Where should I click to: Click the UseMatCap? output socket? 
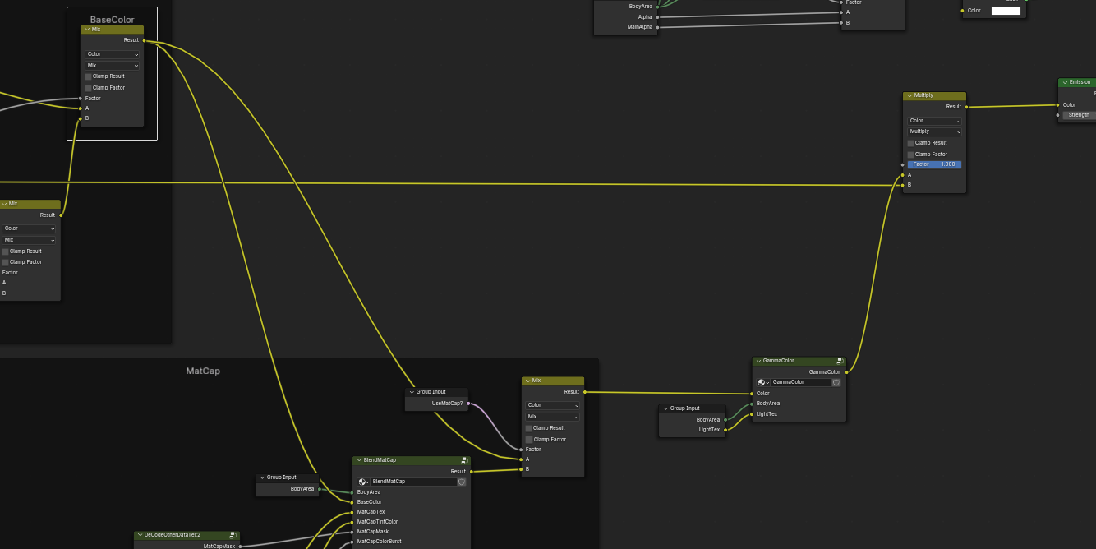468,404
